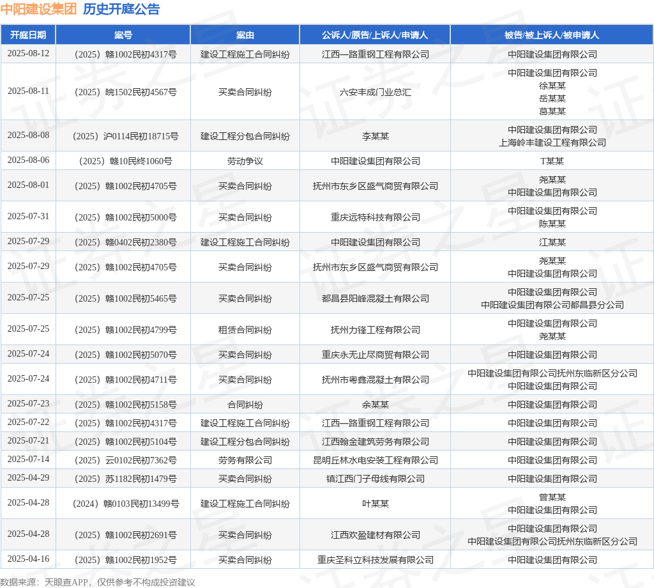Select case number (2025)赣1002民初5465号
The image size is (654, 588).
coord(126,299)
